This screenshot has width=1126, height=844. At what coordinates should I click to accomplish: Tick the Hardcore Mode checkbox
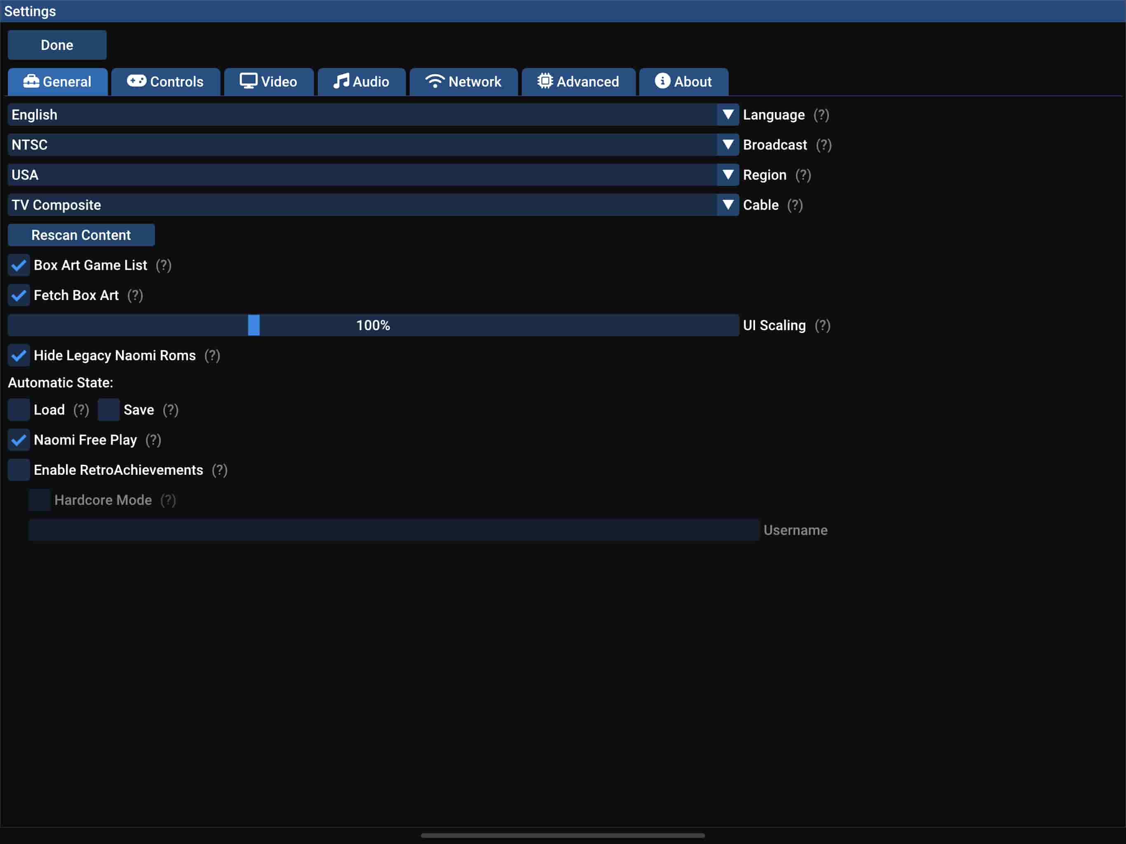click(x=39, y=500)
